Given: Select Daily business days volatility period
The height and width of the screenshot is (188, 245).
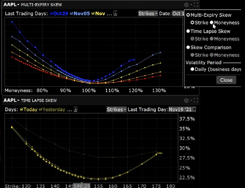Looking at the screenshot, I should pos(192,69).
